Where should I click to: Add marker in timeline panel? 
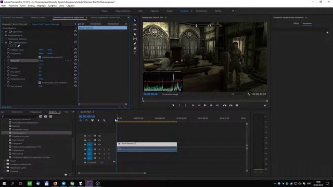(98, 121)
